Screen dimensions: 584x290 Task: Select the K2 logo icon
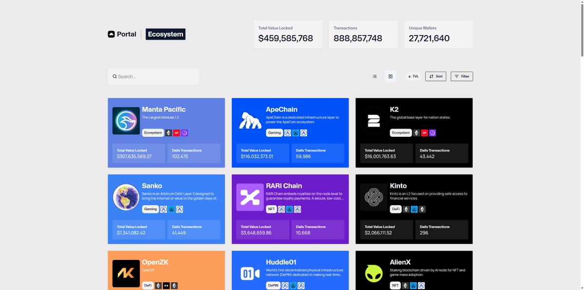(374, 121)
